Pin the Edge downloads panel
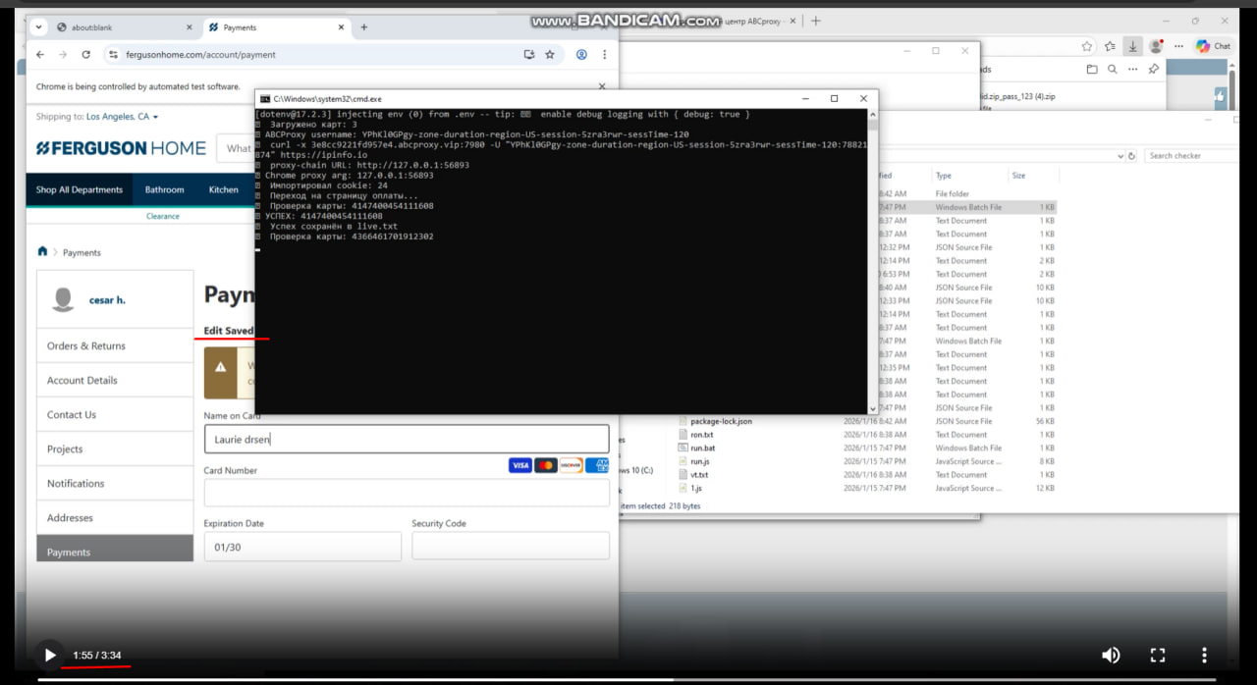Viewport: 1257px width, 685px height. [x=1153, y=70]
